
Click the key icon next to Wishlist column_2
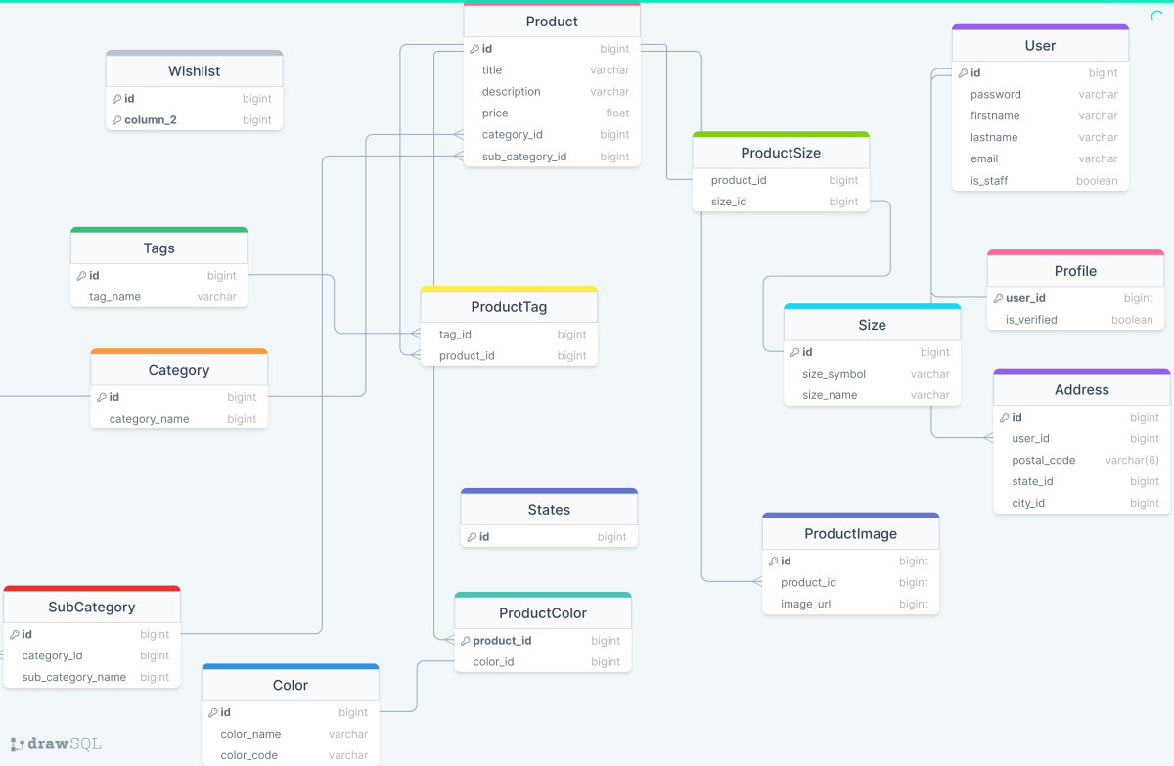[x=116, y=120]
